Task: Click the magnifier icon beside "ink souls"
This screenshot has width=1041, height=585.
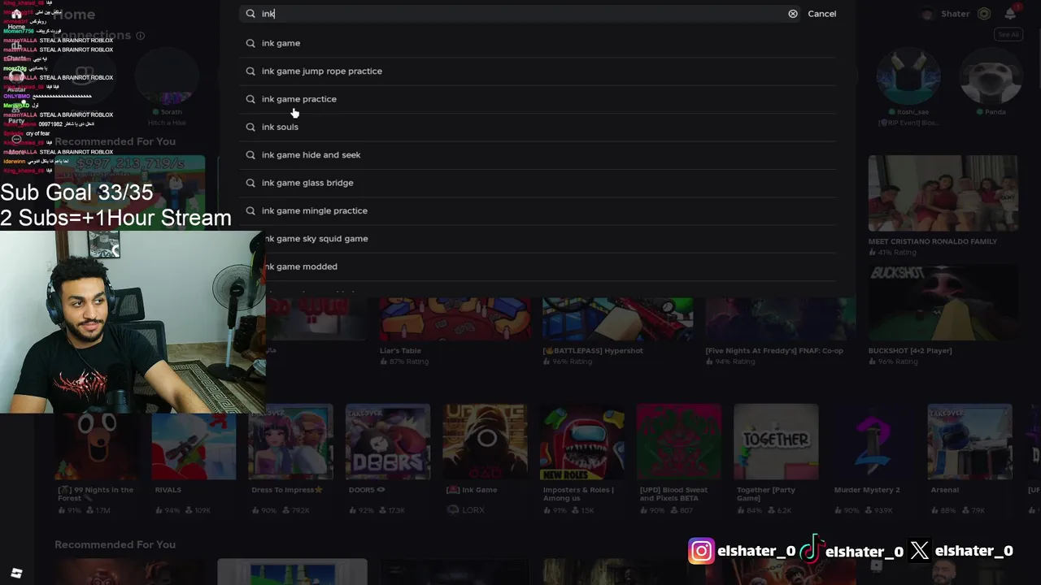Action: [x=250, y=127]
